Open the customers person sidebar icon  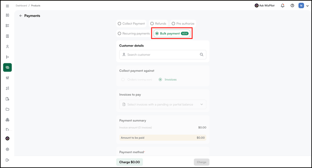click(x=7, y=47)
